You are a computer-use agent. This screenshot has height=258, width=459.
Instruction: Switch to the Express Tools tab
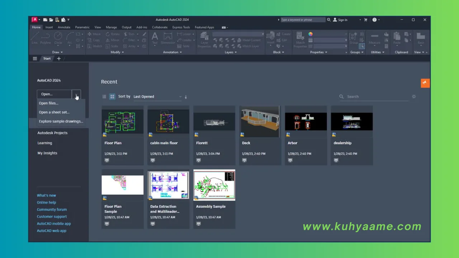tap(181, 27)
